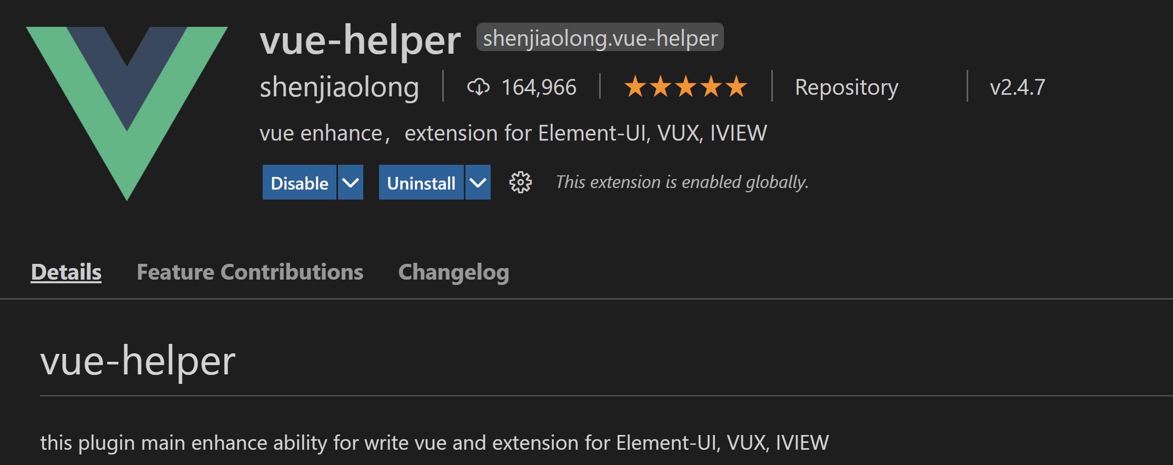The height and width of the screenshot is (465, 1173).
Task: Switch to the Feature Contributions tab
Action: click(x=250, y=272)
